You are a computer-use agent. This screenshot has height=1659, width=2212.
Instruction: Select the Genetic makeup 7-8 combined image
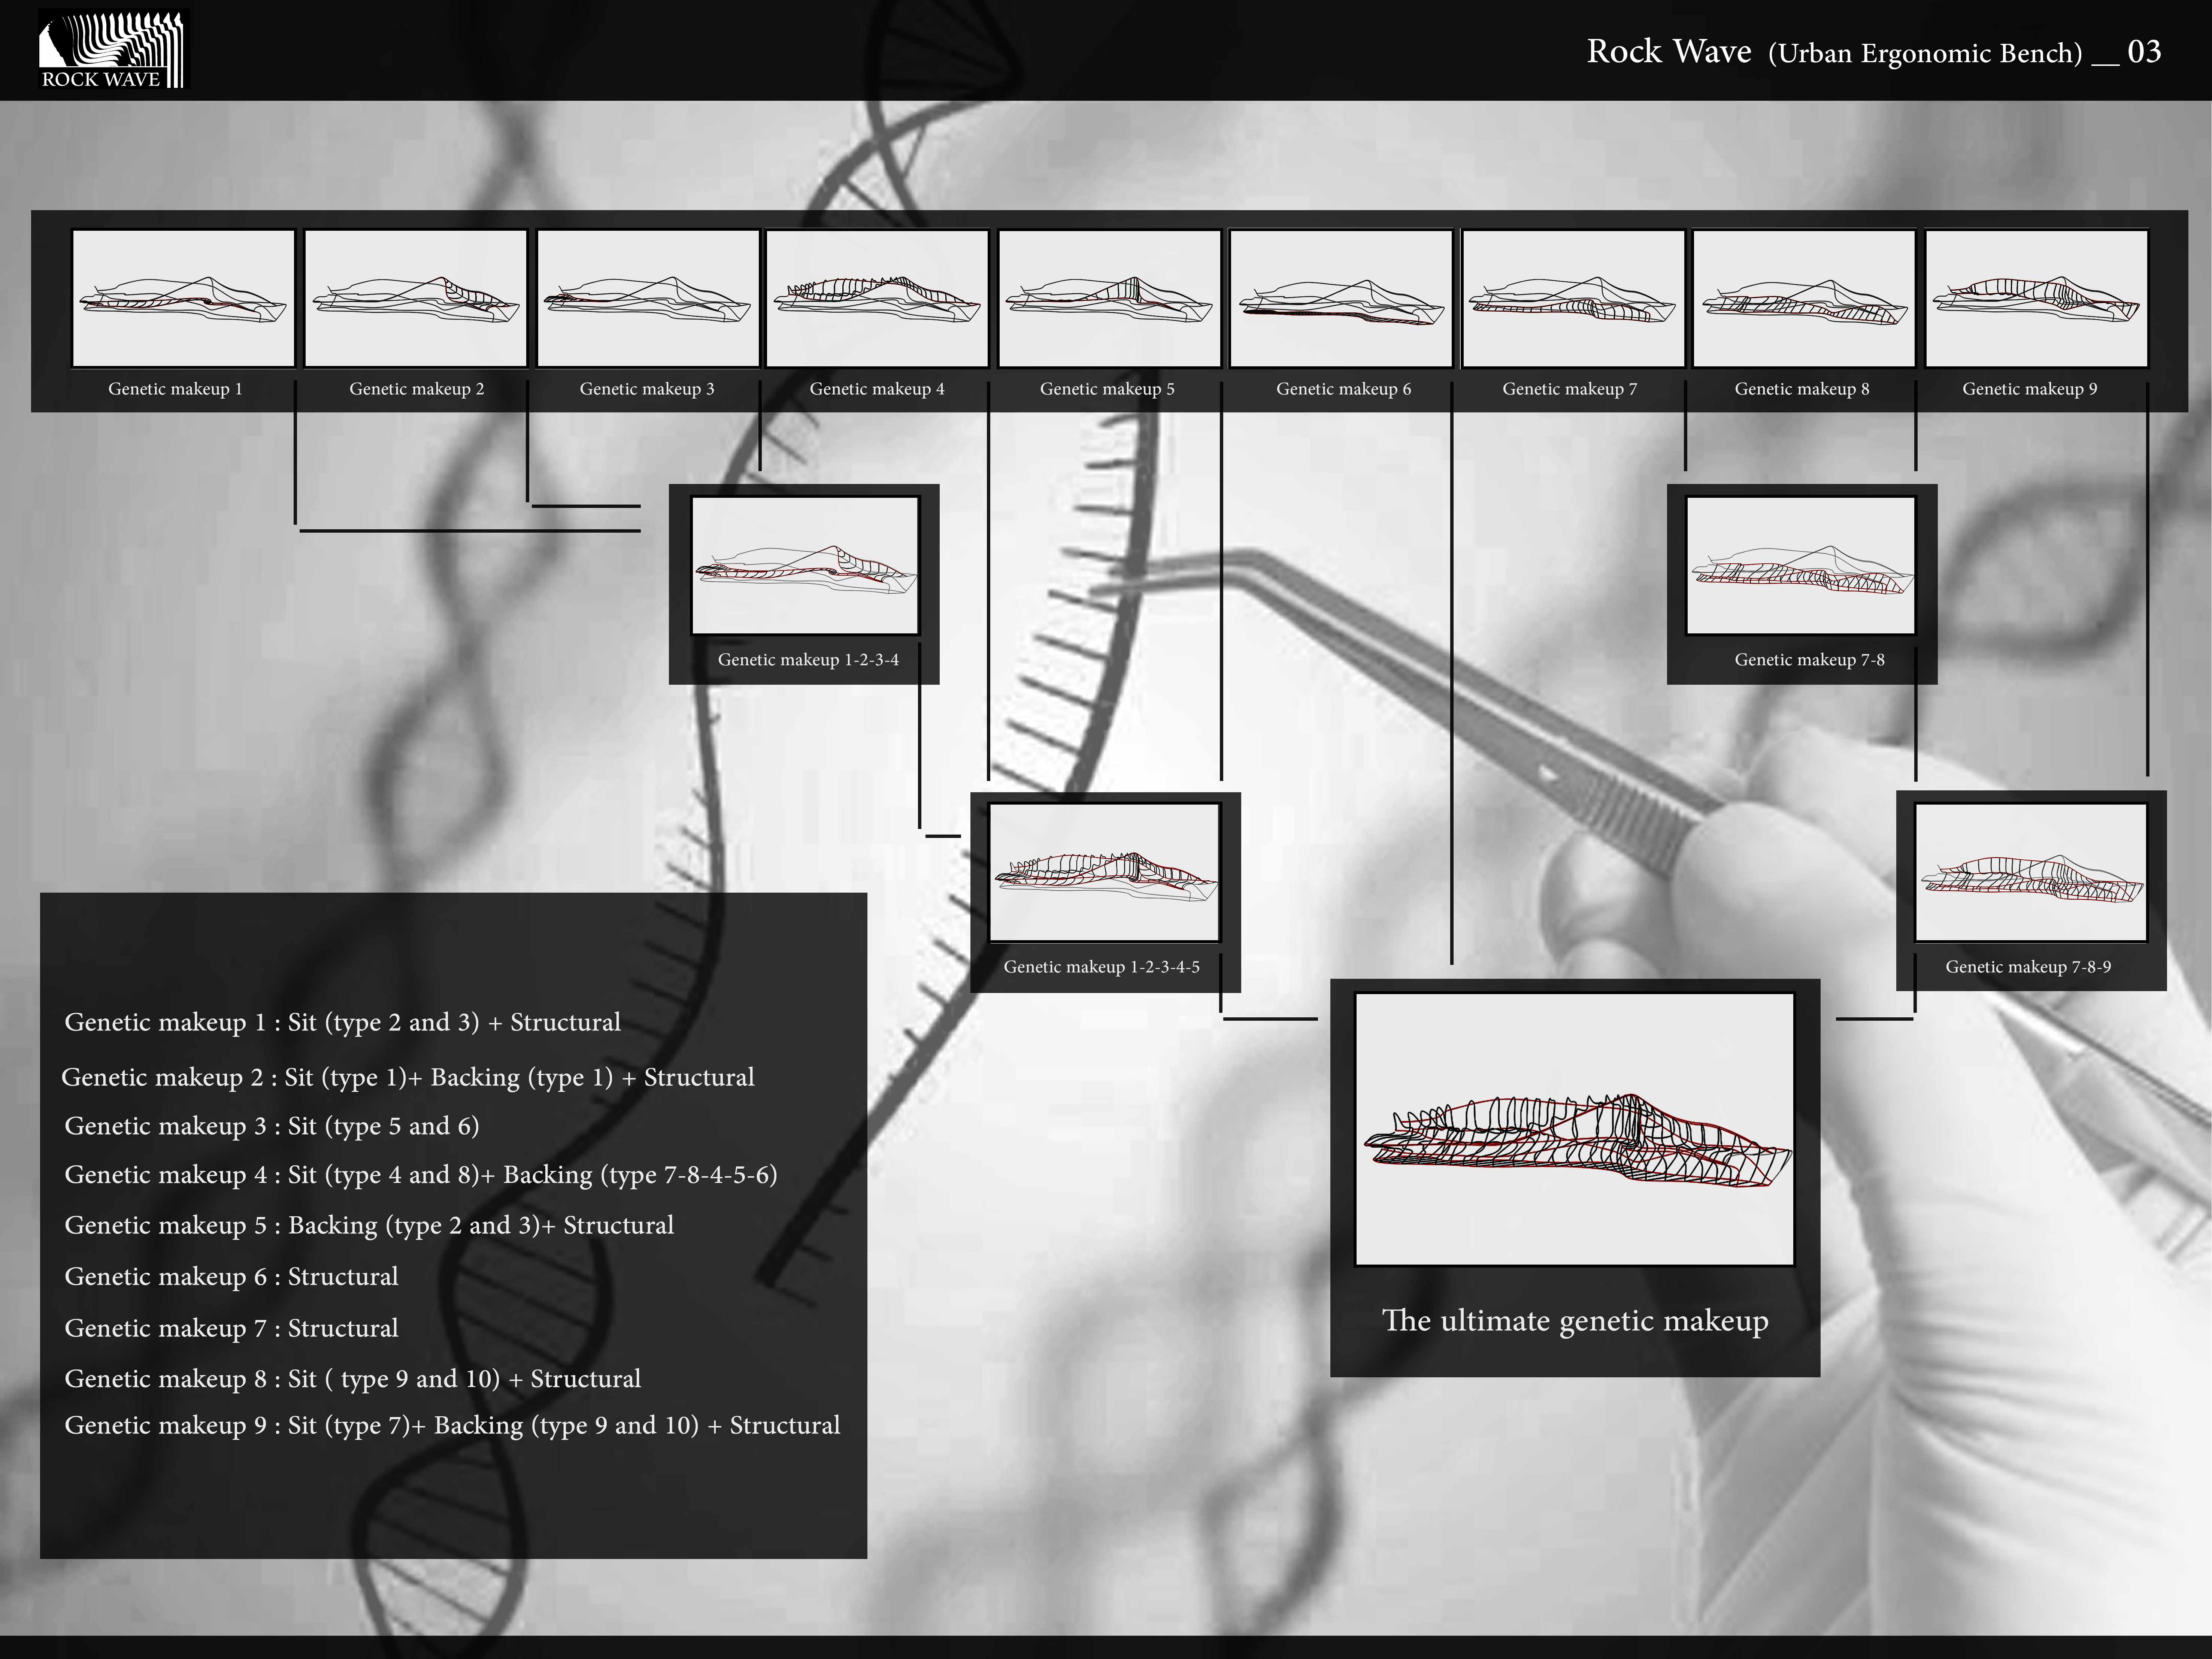[1800, 566]
